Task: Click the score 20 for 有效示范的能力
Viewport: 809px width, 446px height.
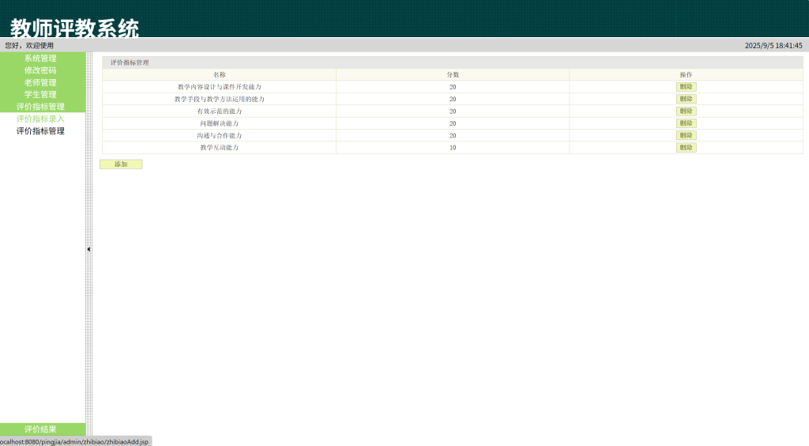Action: click(x=453, y=111)
